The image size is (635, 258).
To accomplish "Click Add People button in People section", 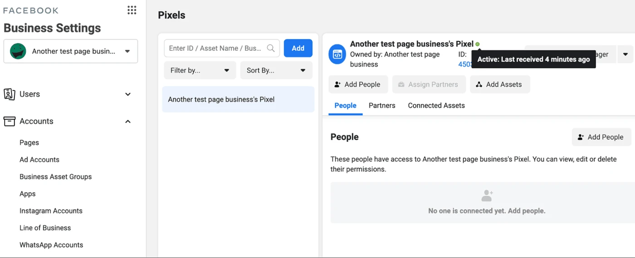I will click(601, 137).
